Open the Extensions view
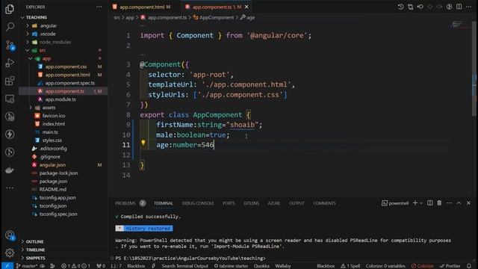The image size is (478, 269). (x=10, y=81)
